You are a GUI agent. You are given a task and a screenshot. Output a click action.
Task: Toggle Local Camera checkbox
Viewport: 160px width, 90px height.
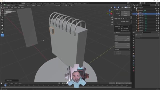(121, 18)
